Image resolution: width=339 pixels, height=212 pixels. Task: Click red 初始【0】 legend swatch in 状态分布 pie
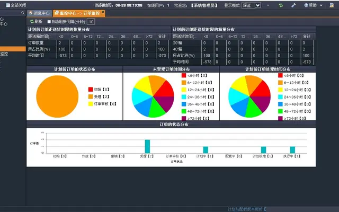(x=91, y=90)
